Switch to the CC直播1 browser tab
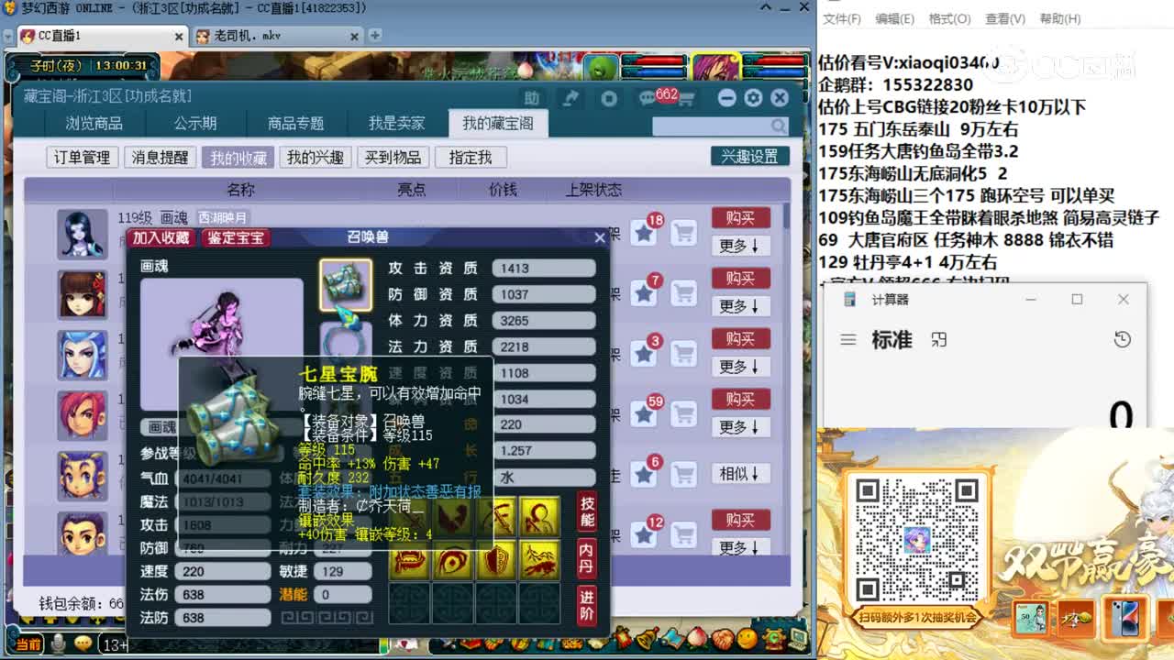This screenshot has height=660, width=1174. click(103, 36)
